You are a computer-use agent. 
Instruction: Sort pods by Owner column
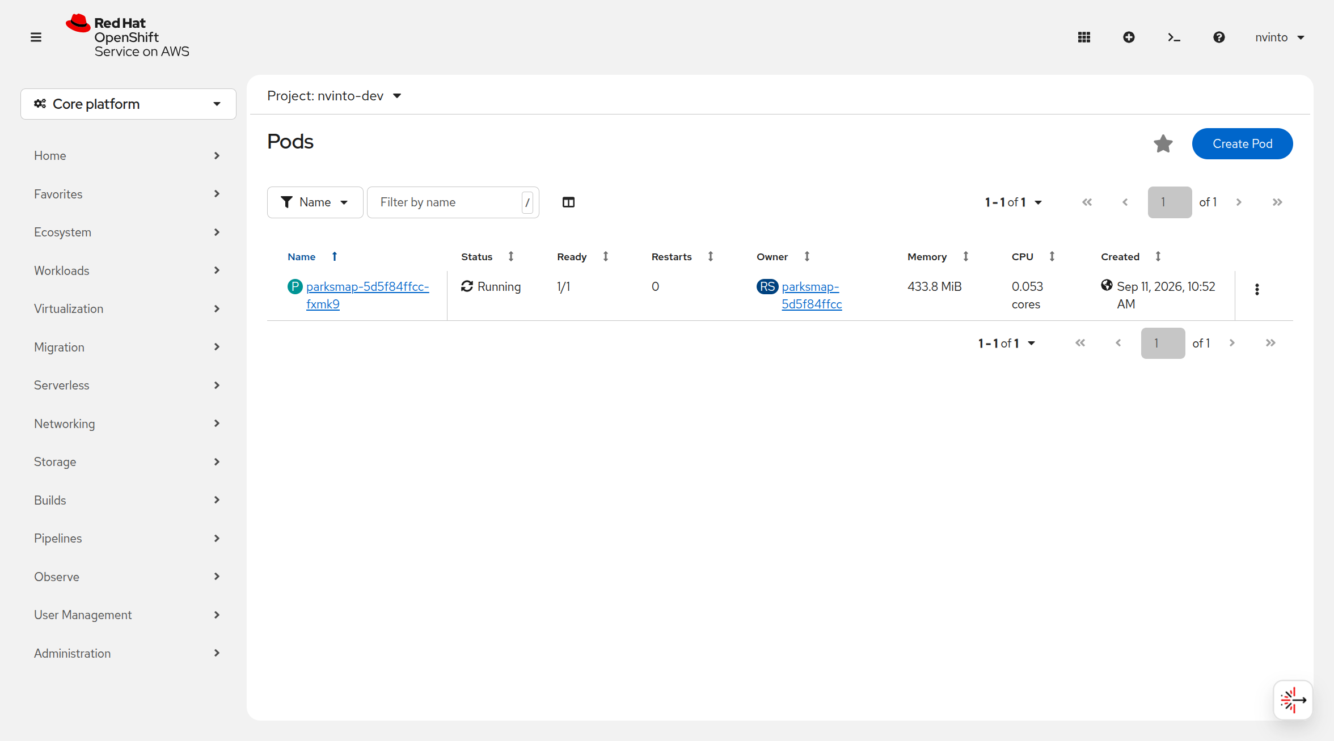[807, 256]
